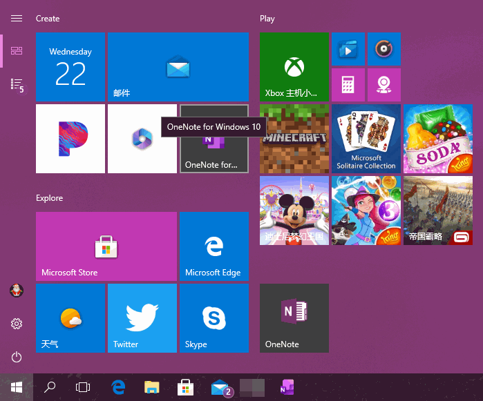Switch to the Pinned tiles view
The image size is (483, 401).
17,51
